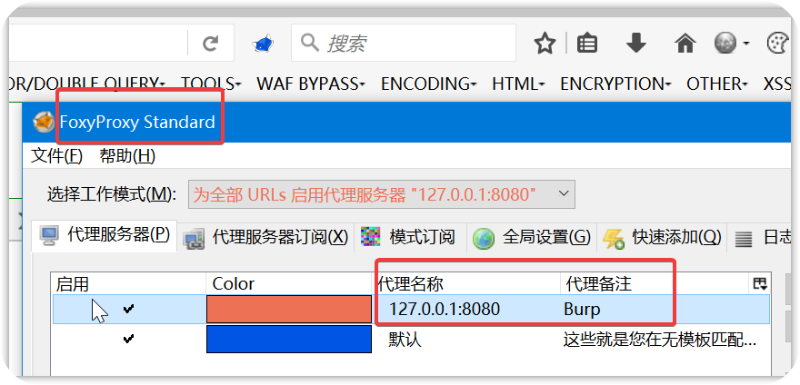Click the browser reload icon
The height and width of the screenshot is (385, 800).
pyautogui.click(x=210, y=44)
